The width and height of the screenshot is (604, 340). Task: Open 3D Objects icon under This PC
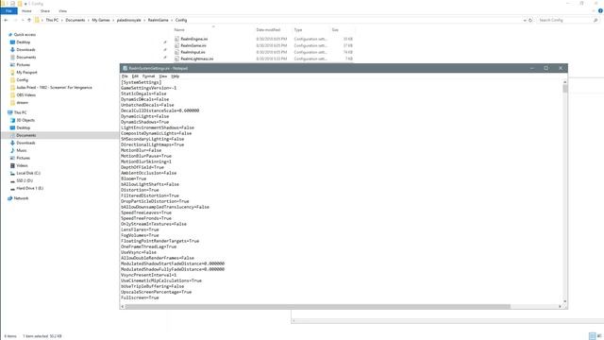(12, 120)
